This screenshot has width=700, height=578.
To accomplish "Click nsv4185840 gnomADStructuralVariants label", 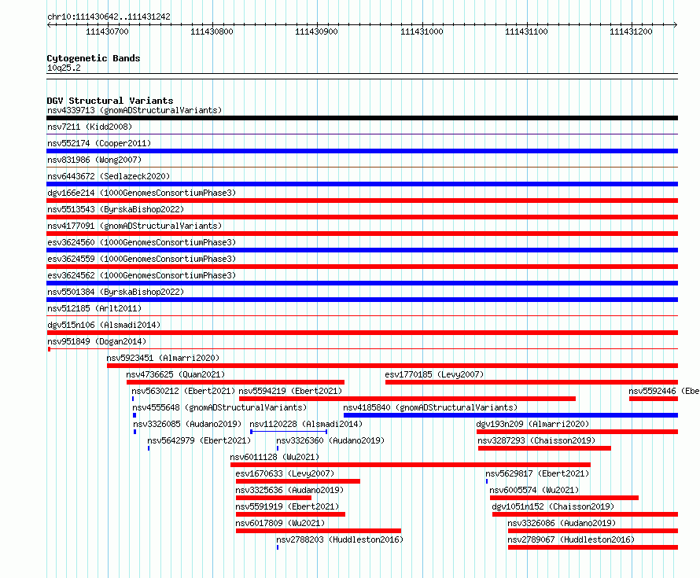I will 430,407.
